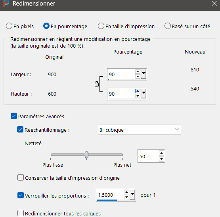Select the En pixels radio option
The image size is (220, 217).
pyautogui.click(x=9, y=26)
